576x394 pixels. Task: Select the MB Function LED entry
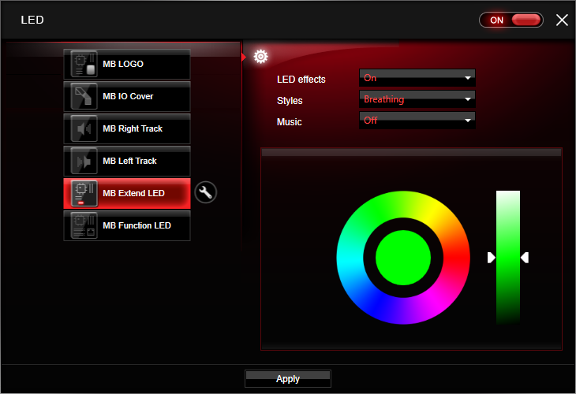127,225
